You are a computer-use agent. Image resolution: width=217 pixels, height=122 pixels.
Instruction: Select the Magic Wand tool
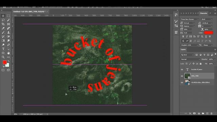(x=8, y=20)
